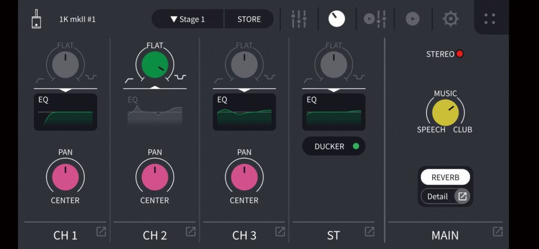This screenshot has height=249, width=539.
Task: Select the knob view icon in toolbar
Action: tap(337, 19)
